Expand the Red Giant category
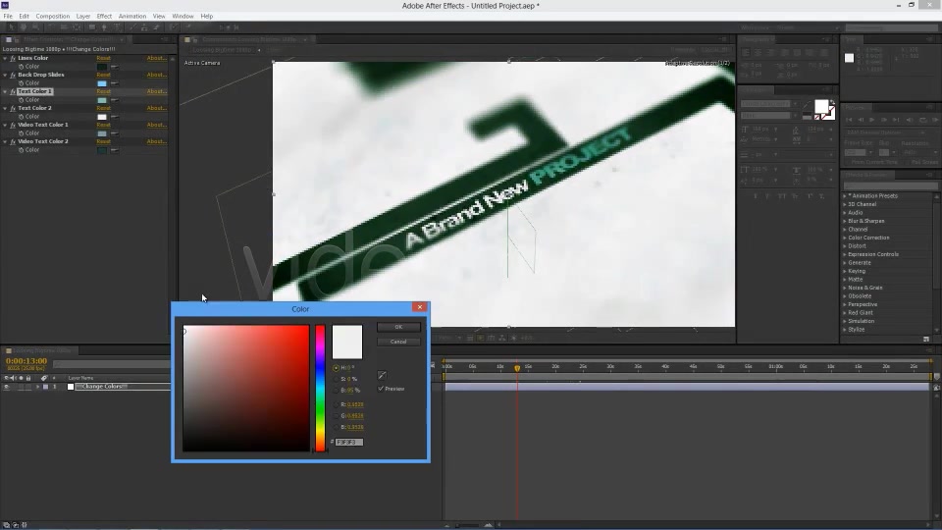Screen dimensions: 942x530 click(x=845, y=313)
